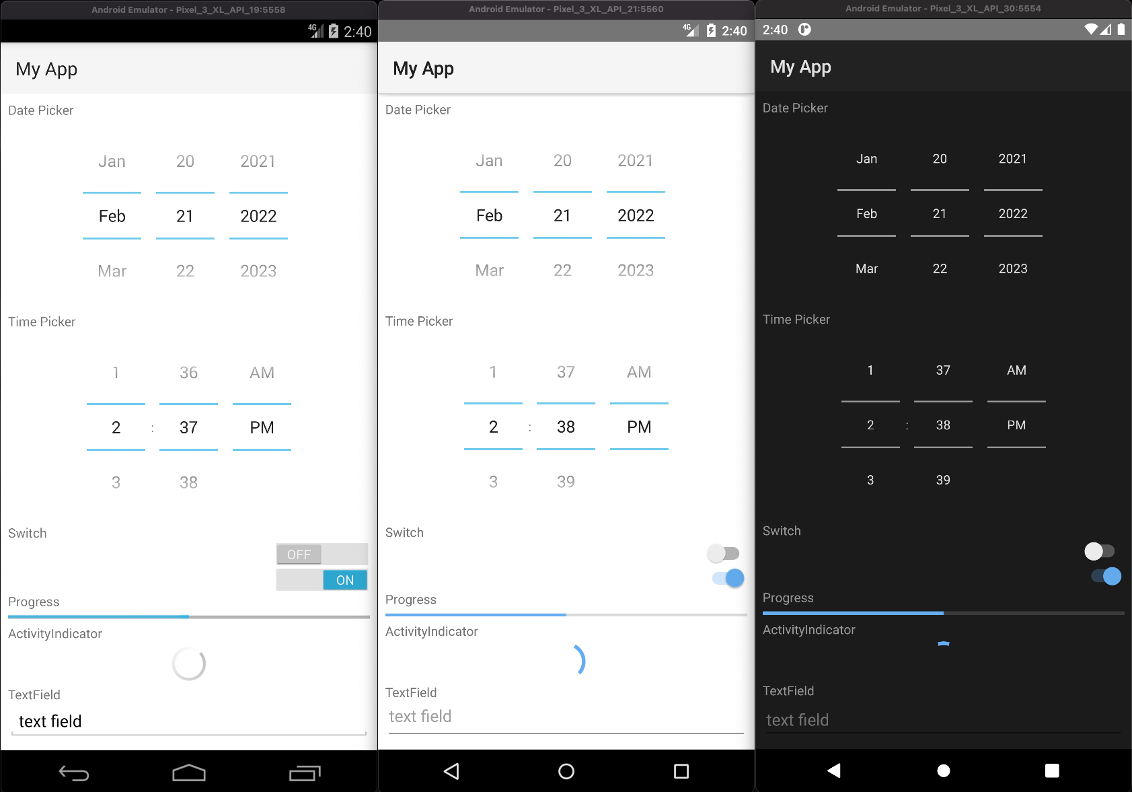Select Mar in the dark API 30 date picker
The height and width of the screenshot is (792, 1132).
866,268
